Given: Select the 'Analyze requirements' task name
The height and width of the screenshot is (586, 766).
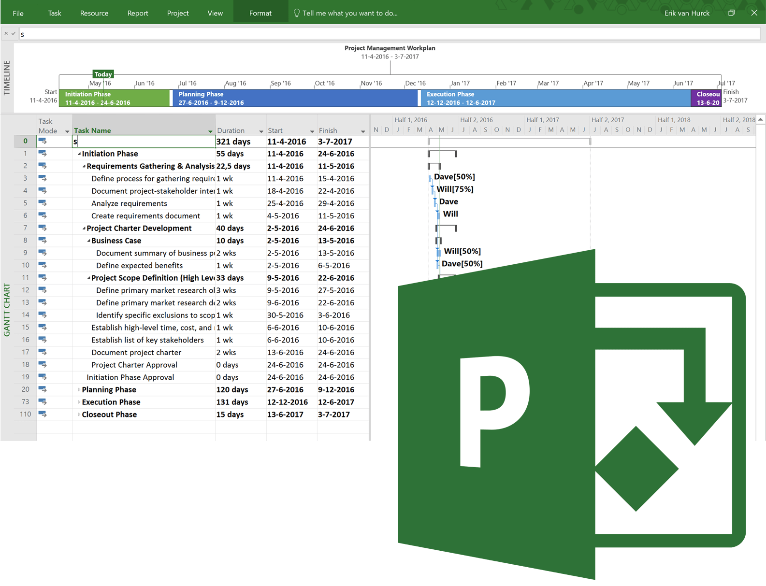Looking at the screenshot, I should tap(129, 204).
